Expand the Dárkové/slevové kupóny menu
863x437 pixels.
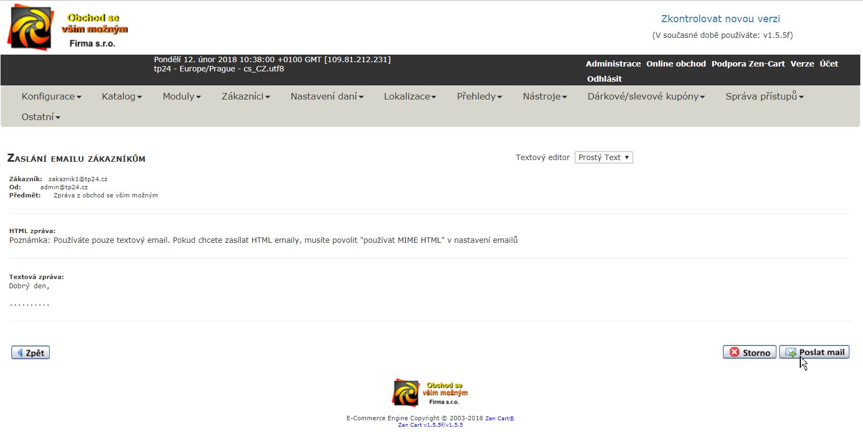click(x=646, y=96)
